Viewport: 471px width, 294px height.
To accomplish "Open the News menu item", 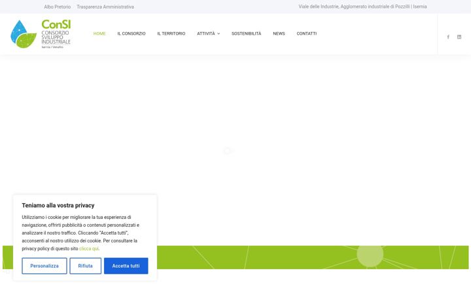I will 279,33.
